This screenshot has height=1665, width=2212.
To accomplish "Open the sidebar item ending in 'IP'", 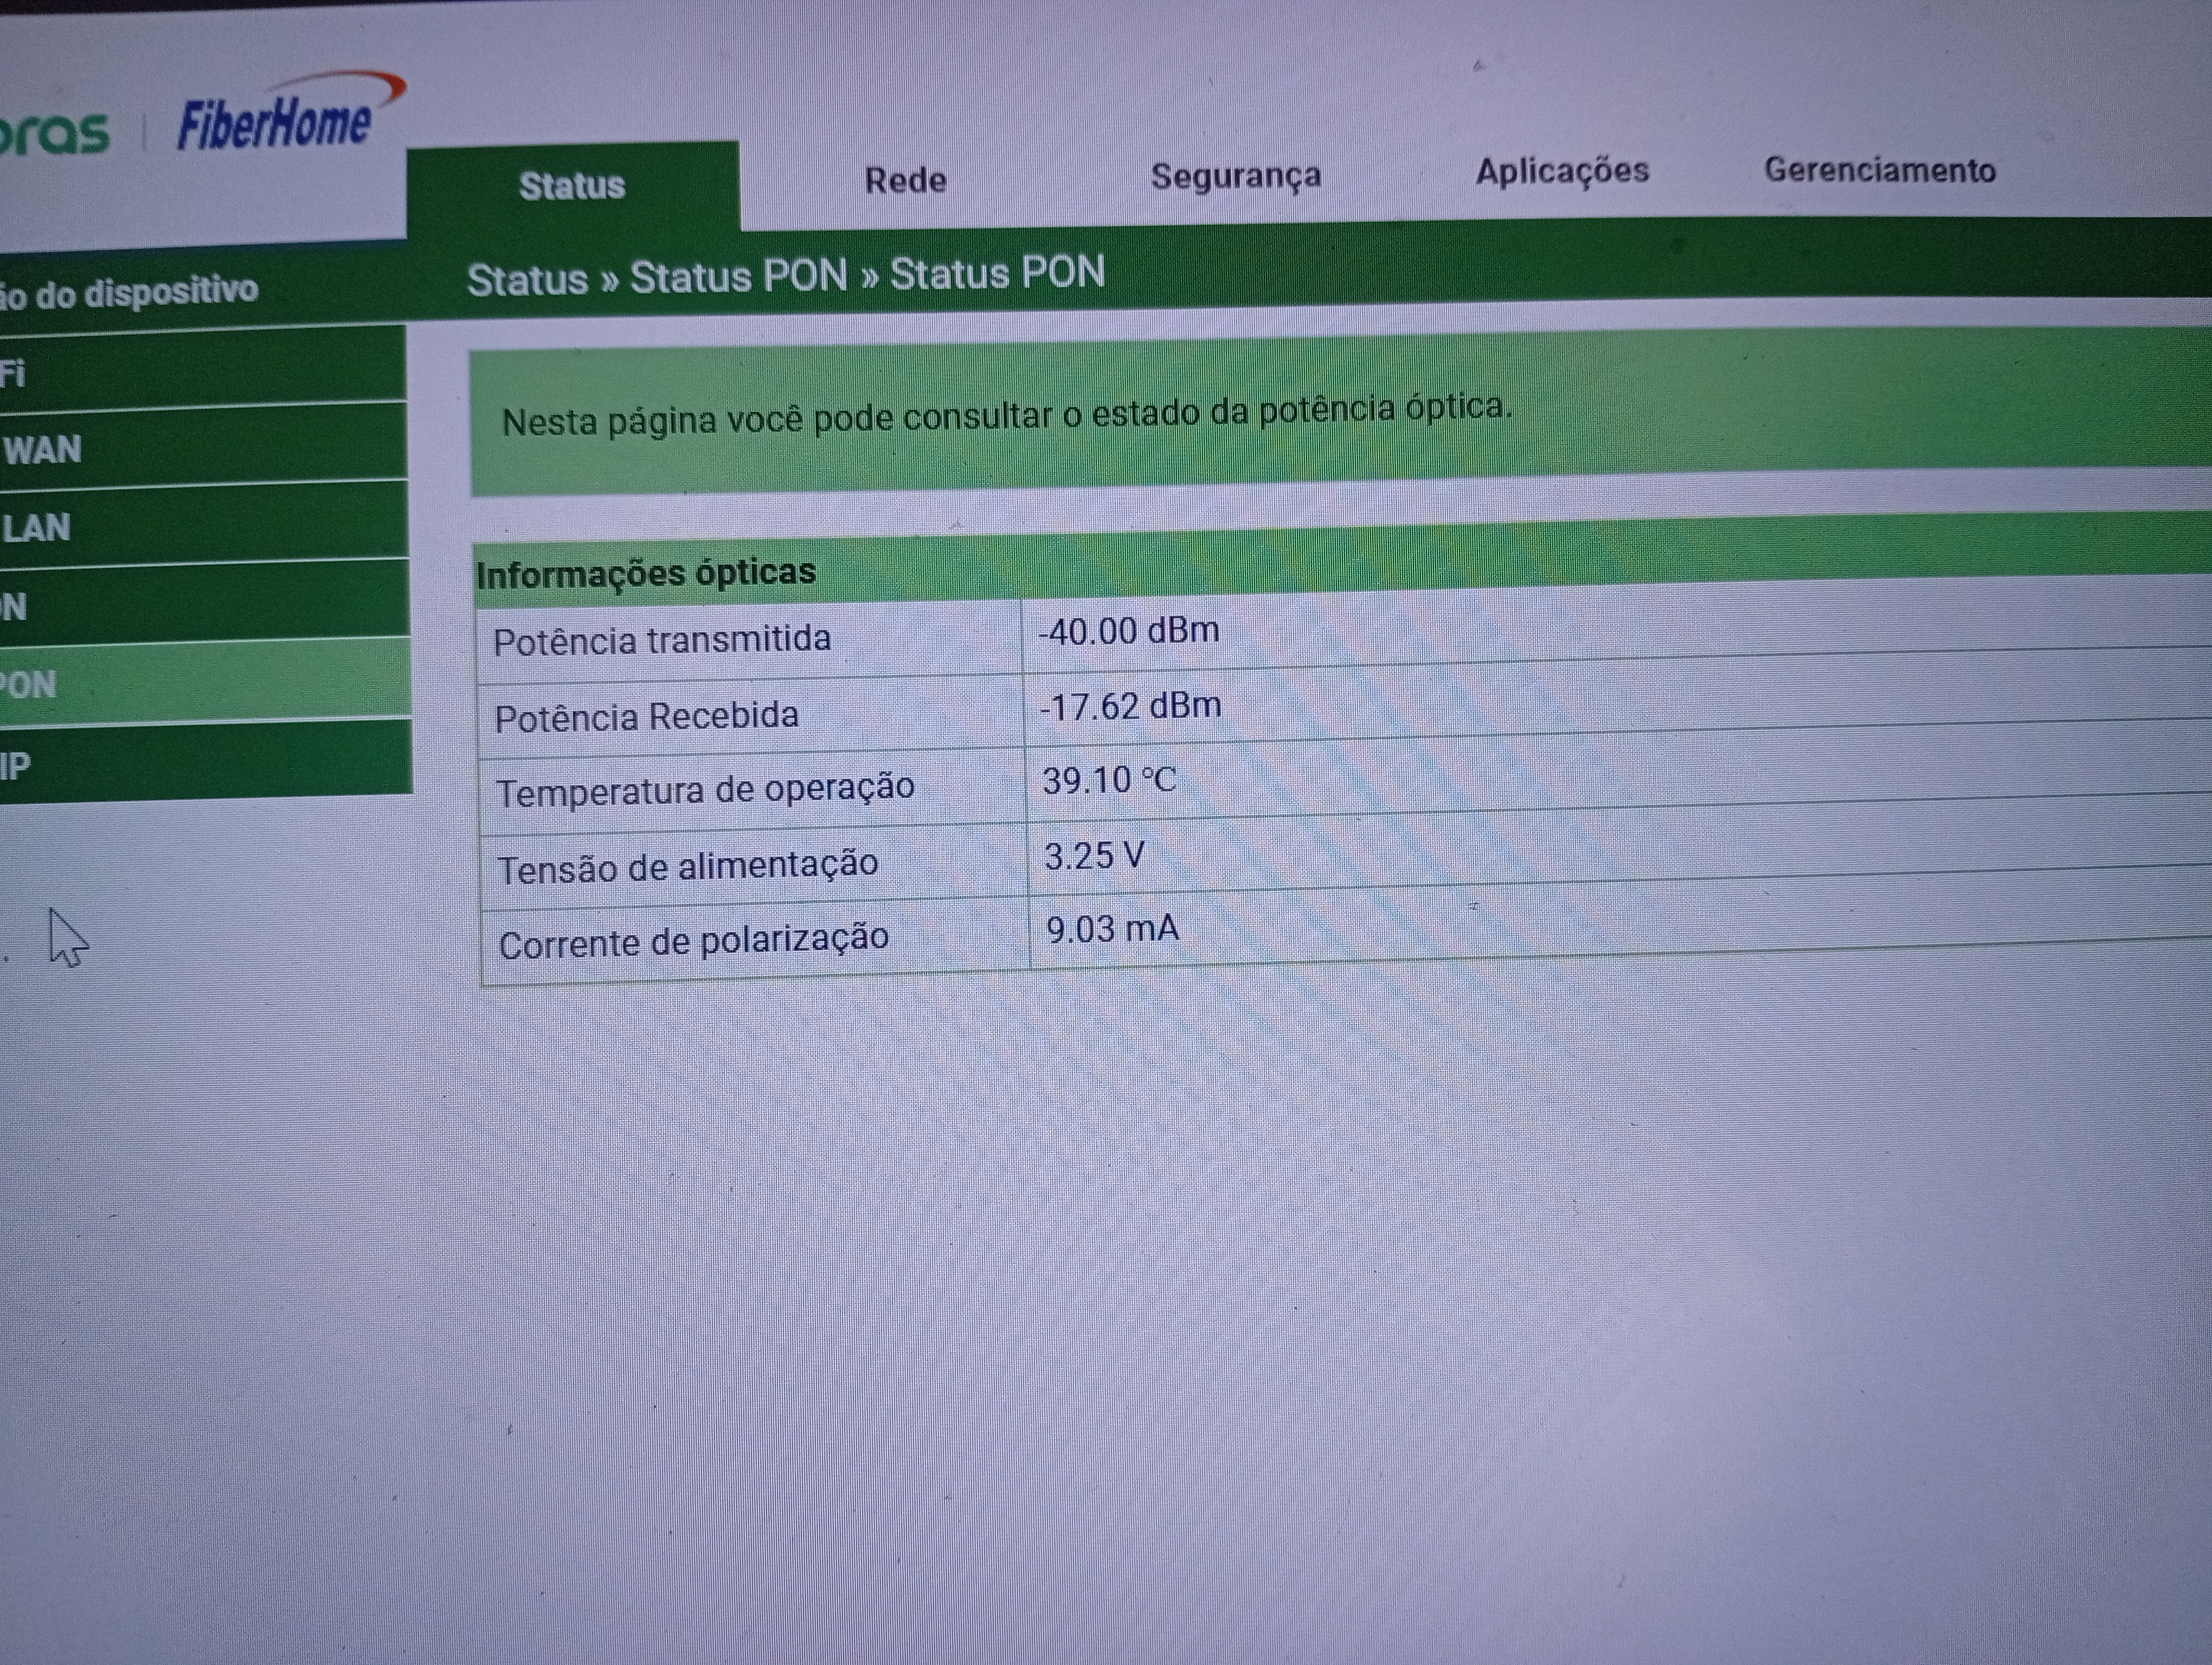I will (16, 766).
